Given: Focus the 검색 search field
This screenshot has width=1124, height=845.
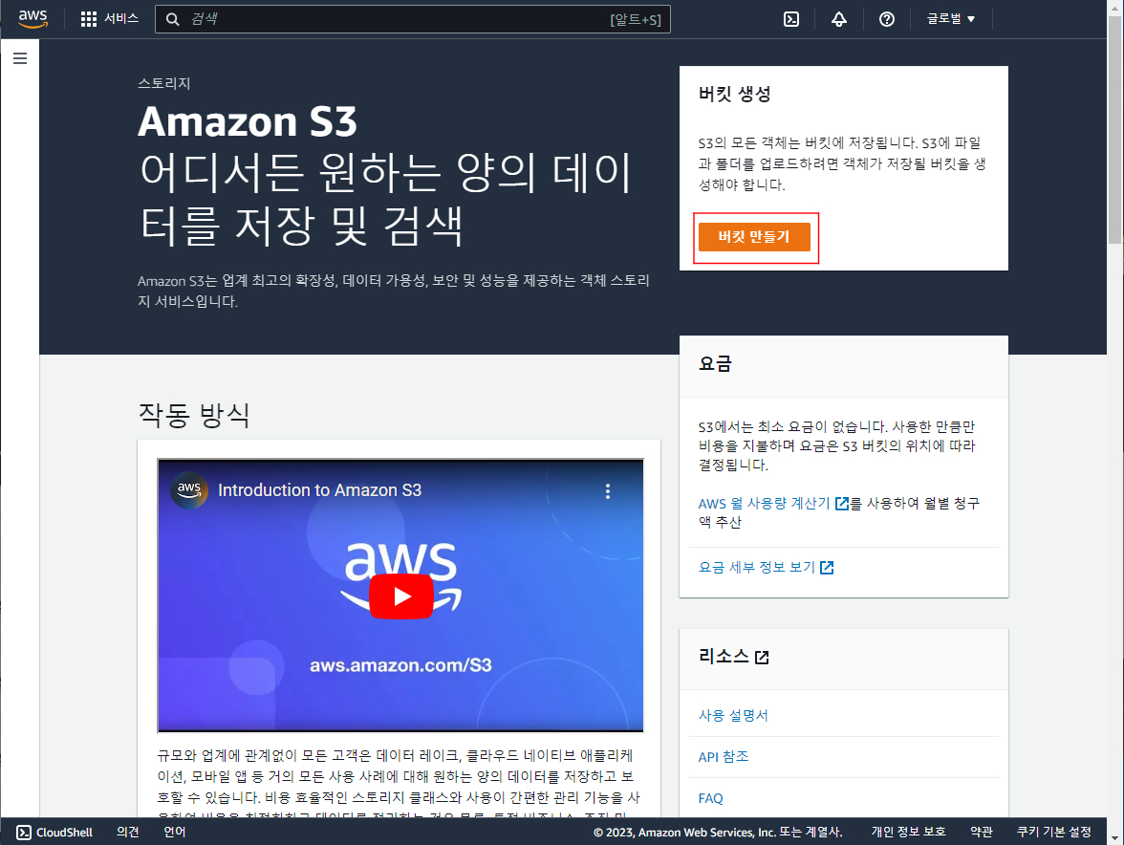Looking at the screenshot, I should pos(413,19).
